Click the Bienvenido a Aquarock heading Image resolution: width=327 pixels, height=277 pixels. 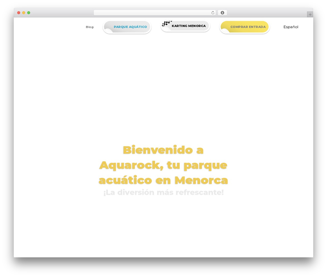163,165
